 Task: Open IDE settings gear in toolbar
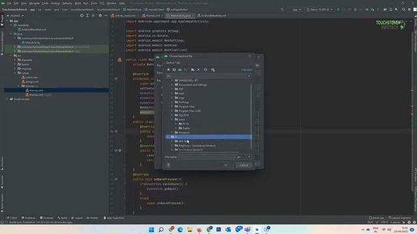409,10
